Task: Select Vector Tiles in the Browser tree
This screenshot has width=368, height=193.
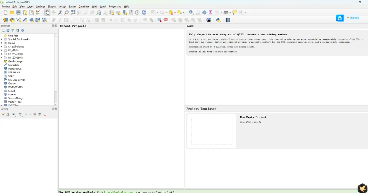Action: coord(15,102)
